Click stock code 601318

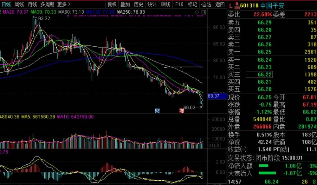[x=249, y=5]
